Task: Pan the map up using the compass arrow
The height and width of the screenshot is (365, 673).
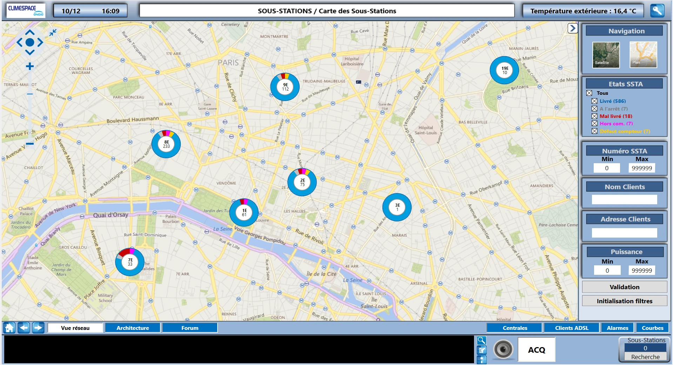Action: pos(29,33)
